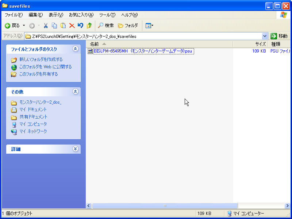Open the Views dropdown button
The image size is (292, 219).
coord(149,26)
